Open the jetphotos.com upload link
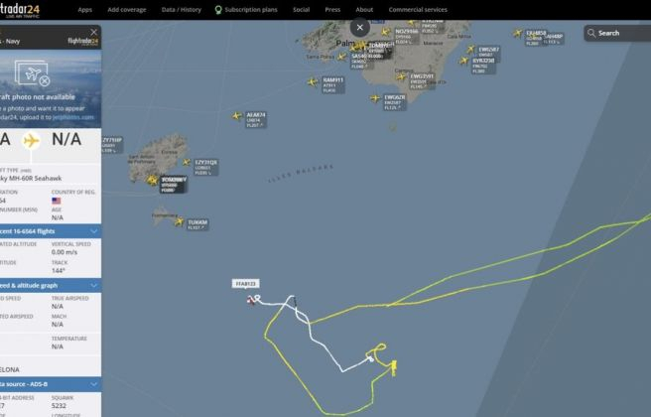The width and height of the screenshot is (651, 417). click(x=73, y=117)
